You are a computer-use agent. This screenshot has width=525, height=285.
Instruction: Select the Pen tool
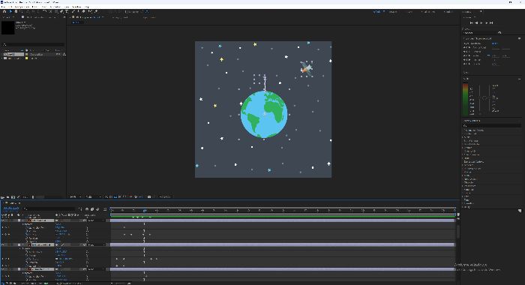[61, 11]
